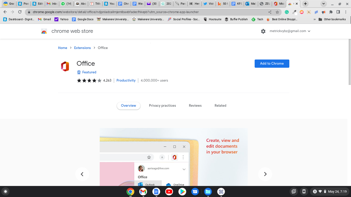
Task: Click the Chrome Web Store rainbow logo
Action: coord(44,31)
